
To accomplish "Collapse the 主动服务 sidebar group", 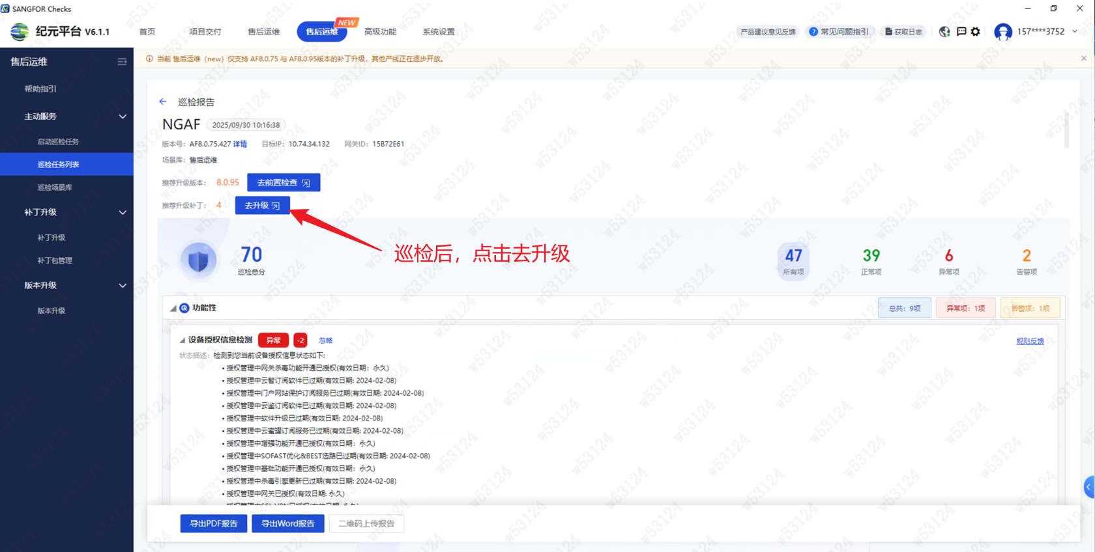I will (122, 117).
